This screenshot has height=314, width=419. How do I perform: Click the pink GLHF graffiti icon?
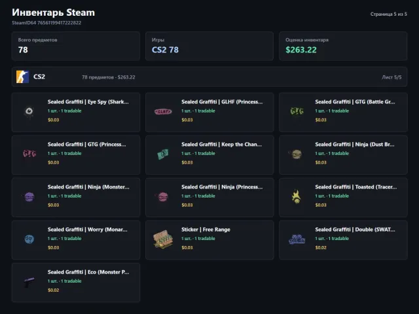(163, 111)
